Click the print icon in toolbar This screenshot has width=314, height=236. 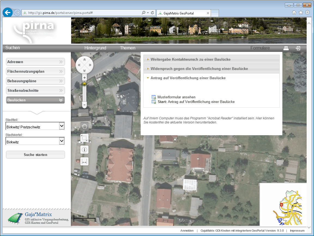tap(286, 48)
